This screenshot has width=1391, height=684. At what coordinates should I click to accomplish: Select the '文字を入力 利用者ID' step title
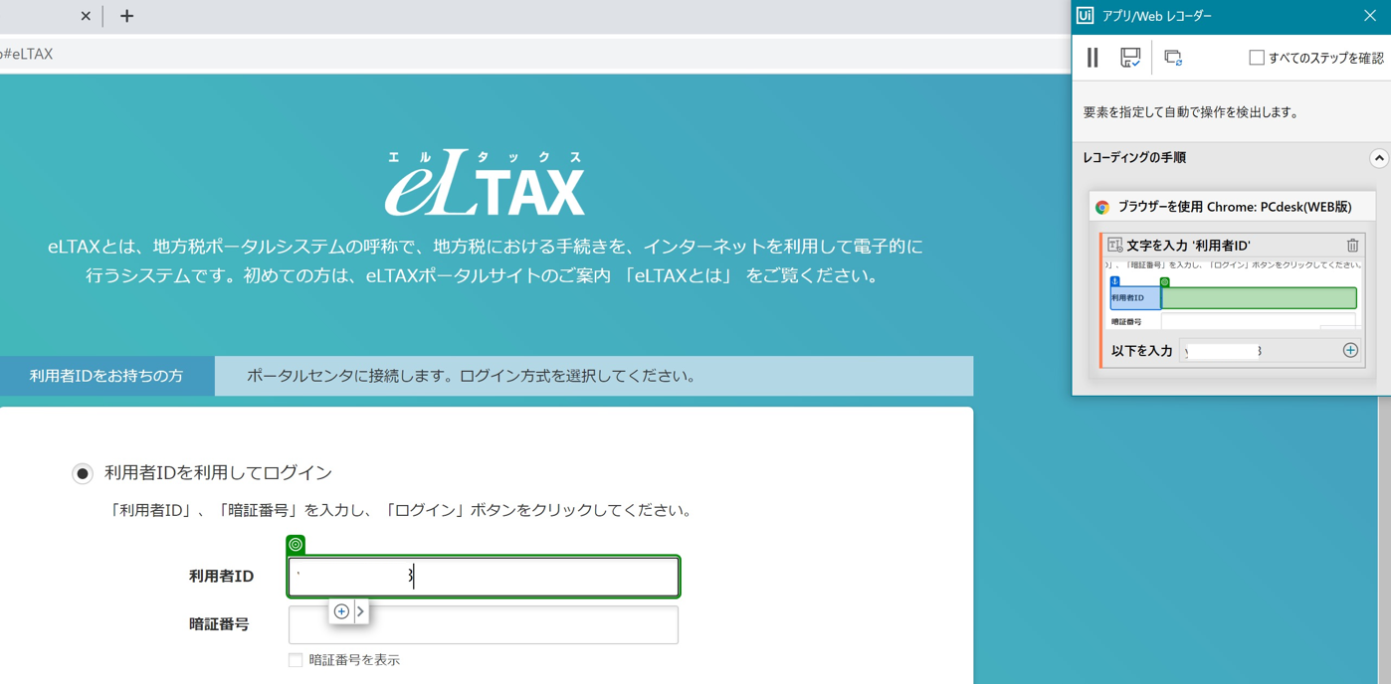point(1188,245)
